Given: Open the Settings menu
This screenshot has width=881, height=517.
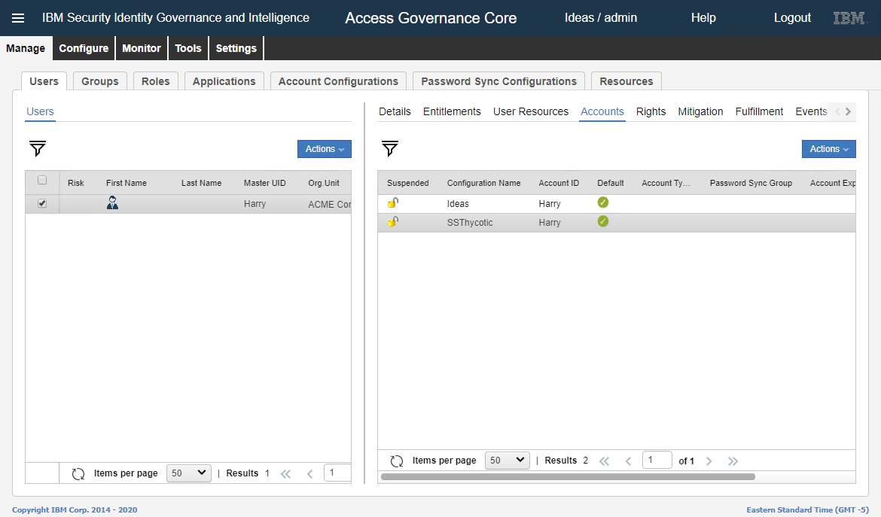Looking at the screenshot, I should pyautogui.click(x=236, y=48).
